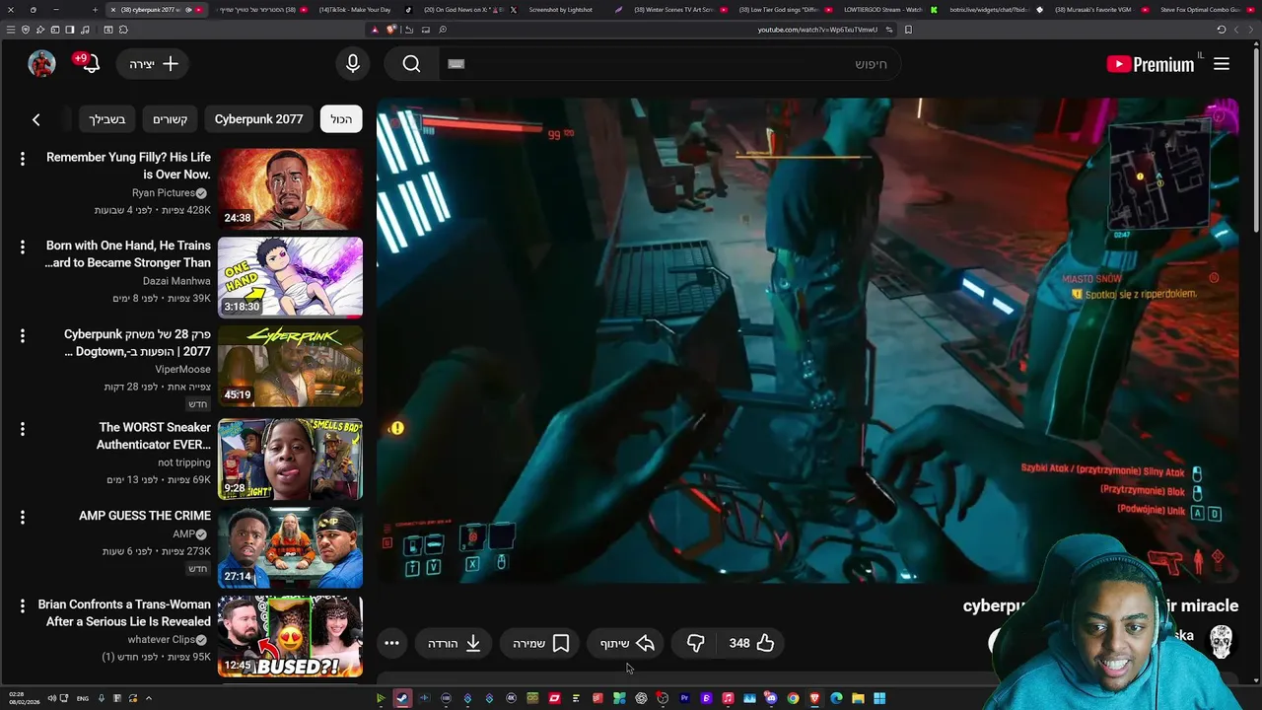1262x710 pixels.
Task: Open the Brian Confronts thumbnail
Action: [290, 636]
